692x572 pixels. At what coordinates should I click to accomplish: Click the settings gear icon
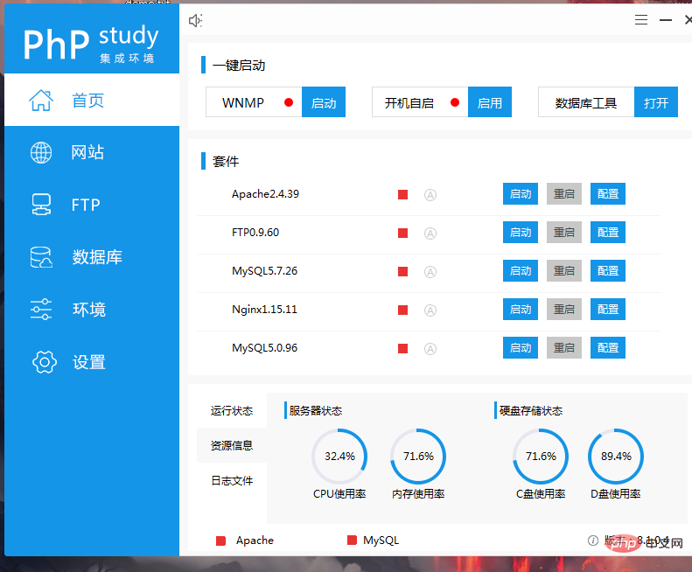click(44, 362)
